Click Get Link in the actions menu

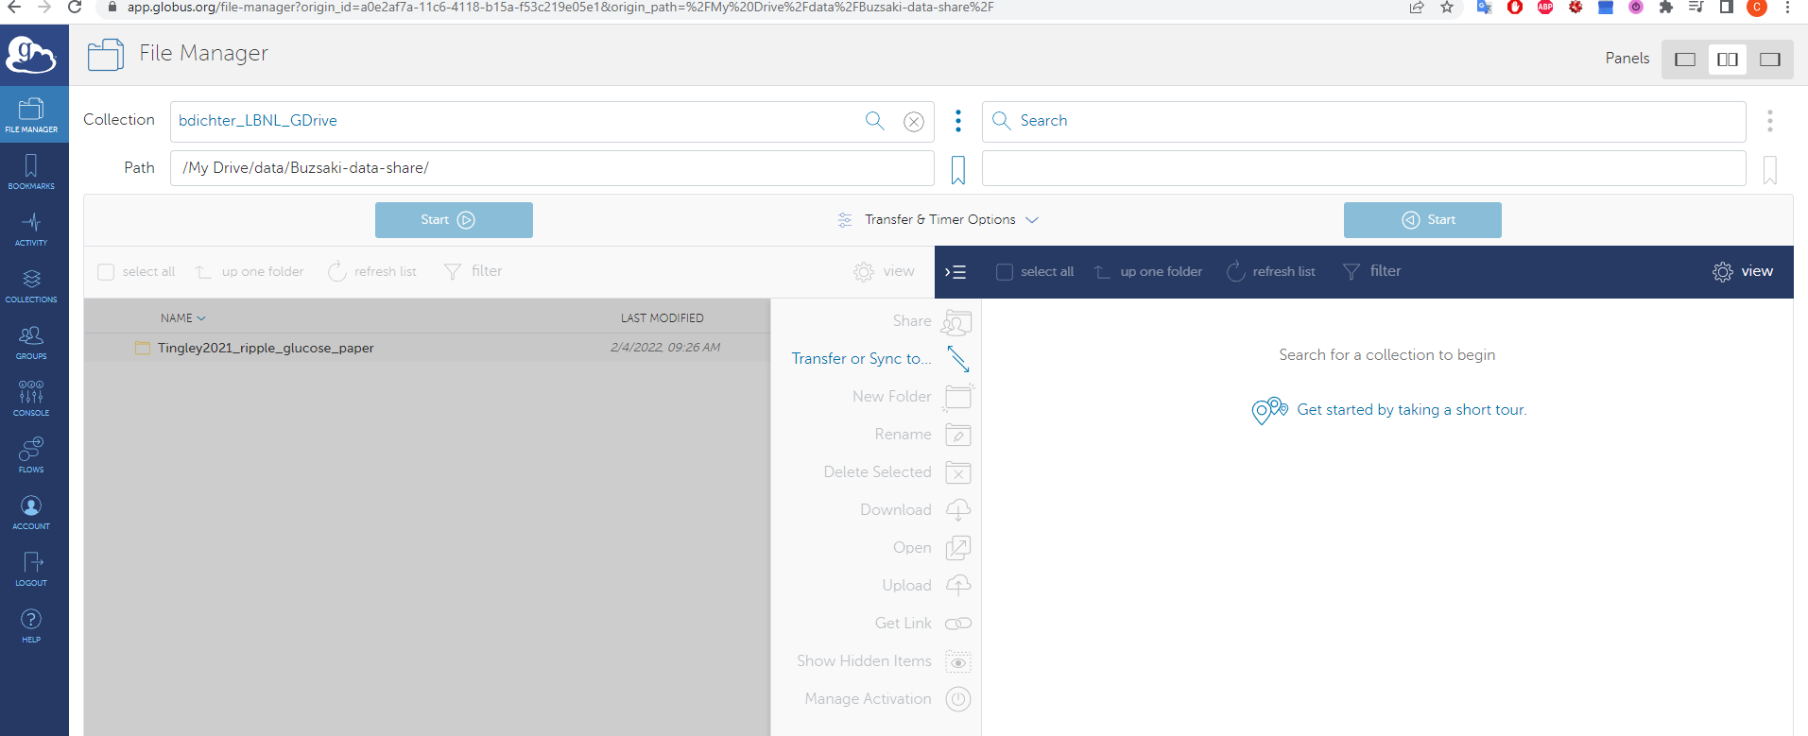tap(923, 625)
